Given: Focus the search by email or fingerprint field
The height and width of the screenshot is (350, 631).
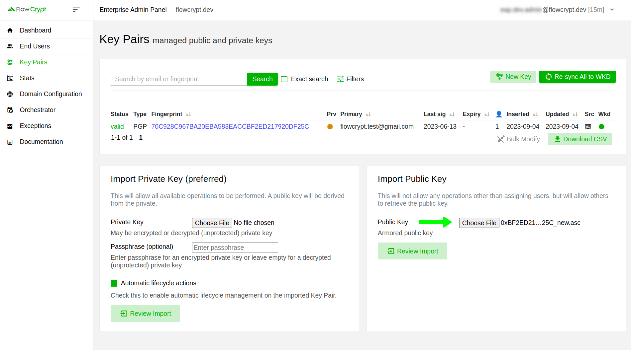Looking at the screenshot, I should point(178,79).
